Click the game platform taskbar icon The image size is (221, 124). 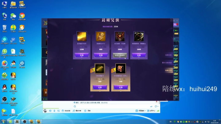click(x=17, y=122)
